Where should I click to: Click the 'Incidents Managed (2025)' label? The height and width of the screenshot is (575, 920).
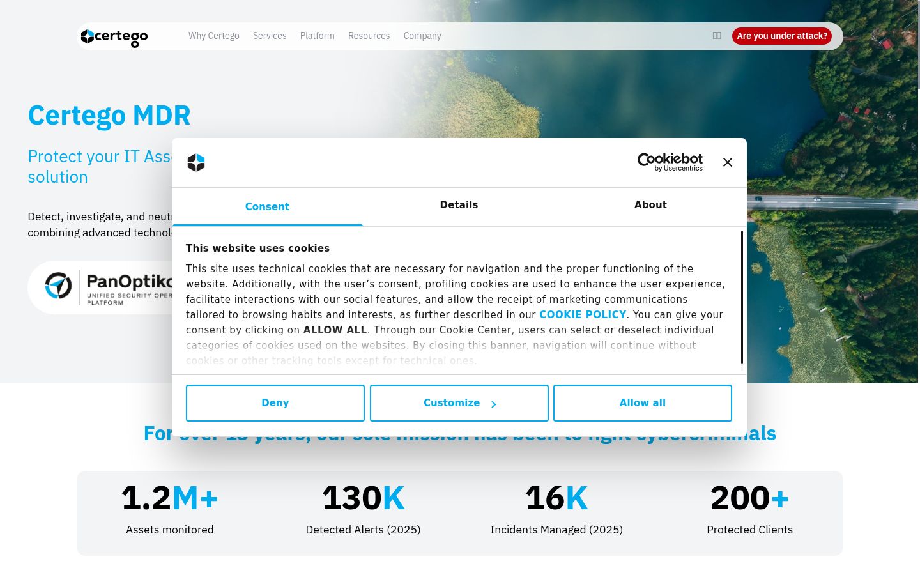[556, 530]
